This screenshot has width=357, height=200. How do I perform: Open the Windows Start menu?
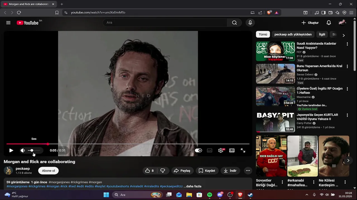tap(106, 195)
